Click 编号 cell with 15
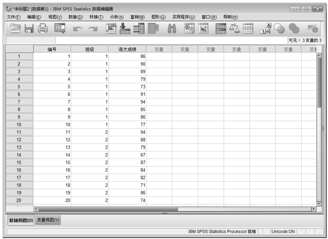This screenshot has height=239, width=328. pos(52,163)
